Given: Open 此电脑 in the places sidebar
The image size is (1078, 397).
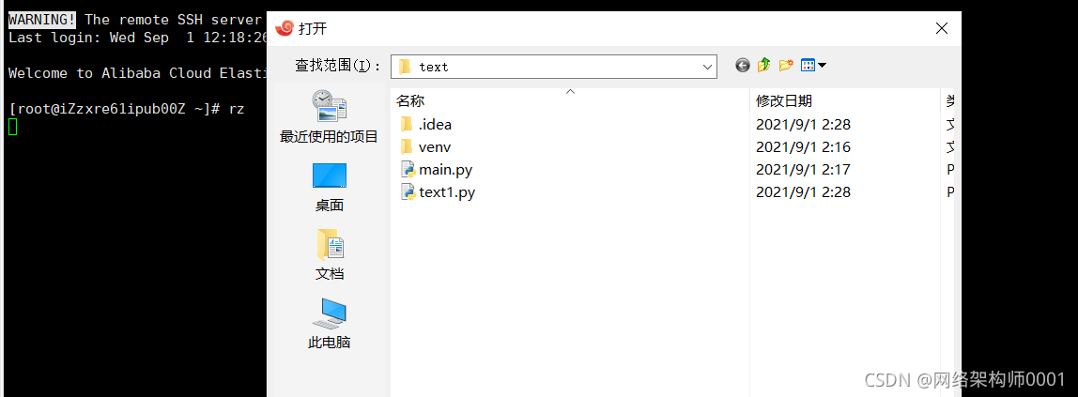Looking at the screenshot, I should [330, 324].
